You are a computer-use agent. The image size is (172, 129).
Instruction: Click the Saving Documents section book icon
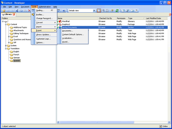60,27
